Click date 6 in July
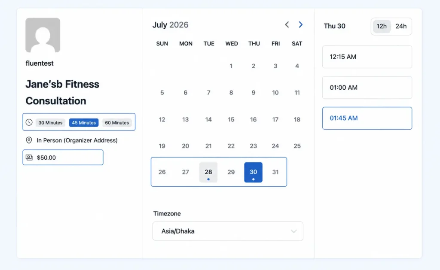The height and width of the screenshot is (270, 440). (185, 93)
